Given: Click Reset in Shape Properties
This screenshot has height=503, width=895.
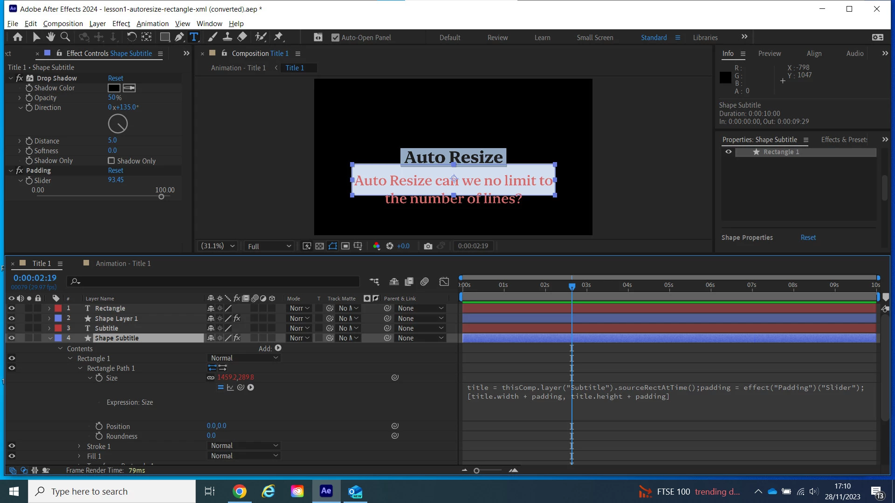Looking at the screenshot, I should [x=808, y=238].
